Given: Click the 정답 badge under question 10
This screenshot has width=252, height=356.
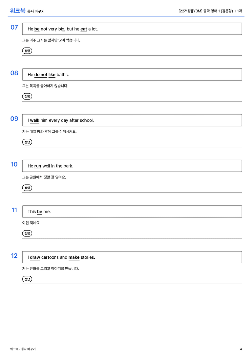Looking at the screenshot, I should pos(27,188).
